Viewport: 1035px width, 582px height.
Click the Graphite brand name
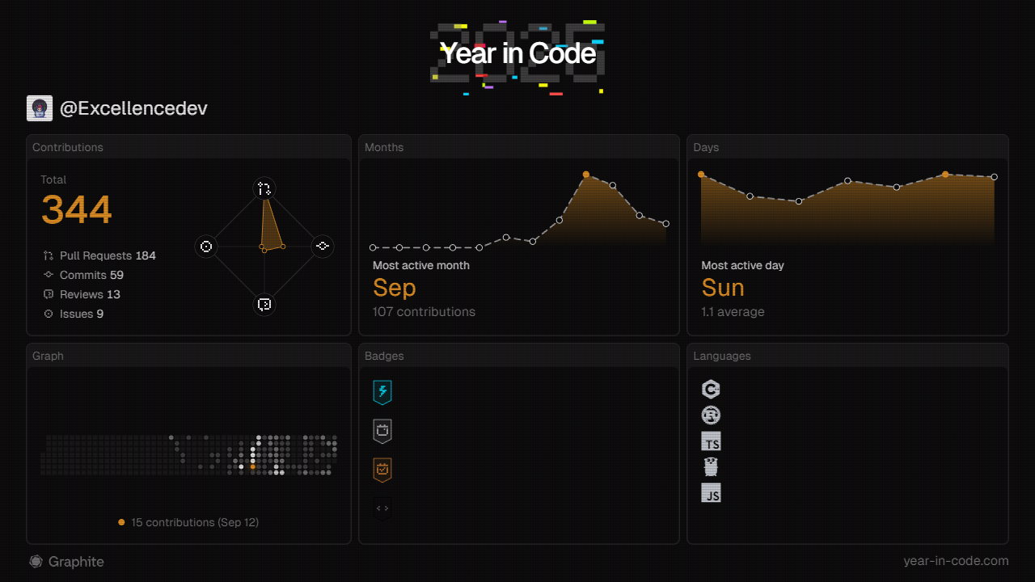point(76,561)
